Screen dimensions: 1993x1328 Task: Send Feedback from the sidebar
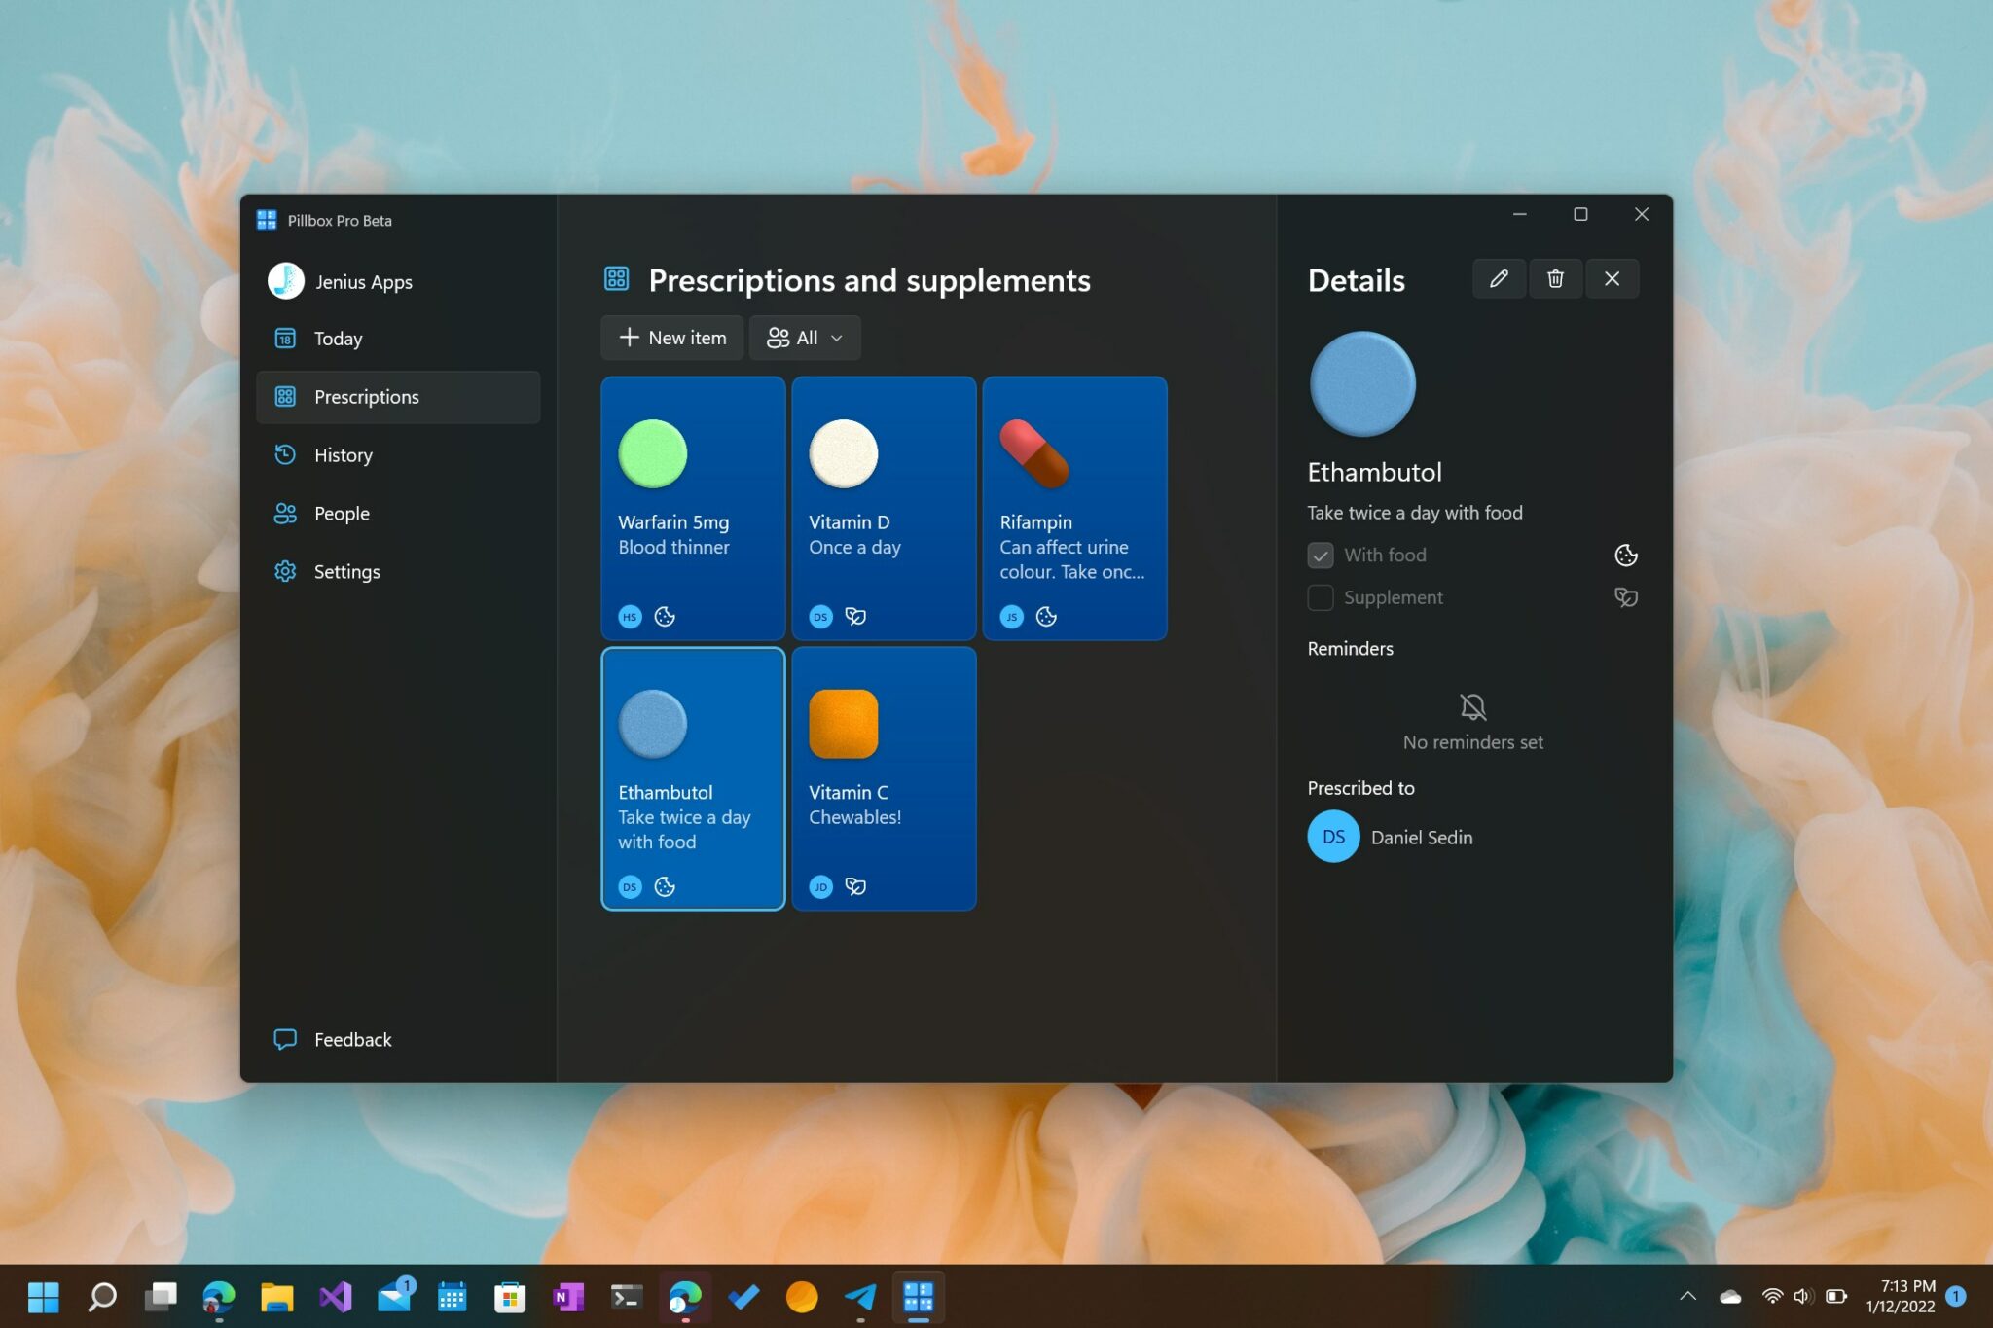pyautogui.click(x=352, y=1039)
